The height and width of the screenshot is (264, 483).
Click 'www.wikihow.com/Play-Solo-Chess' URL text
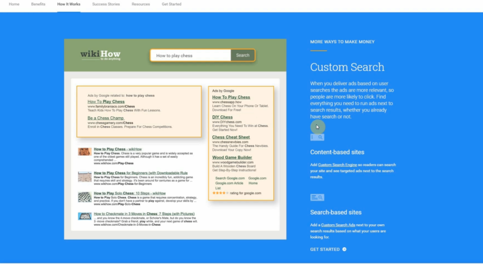coord(117,204)
